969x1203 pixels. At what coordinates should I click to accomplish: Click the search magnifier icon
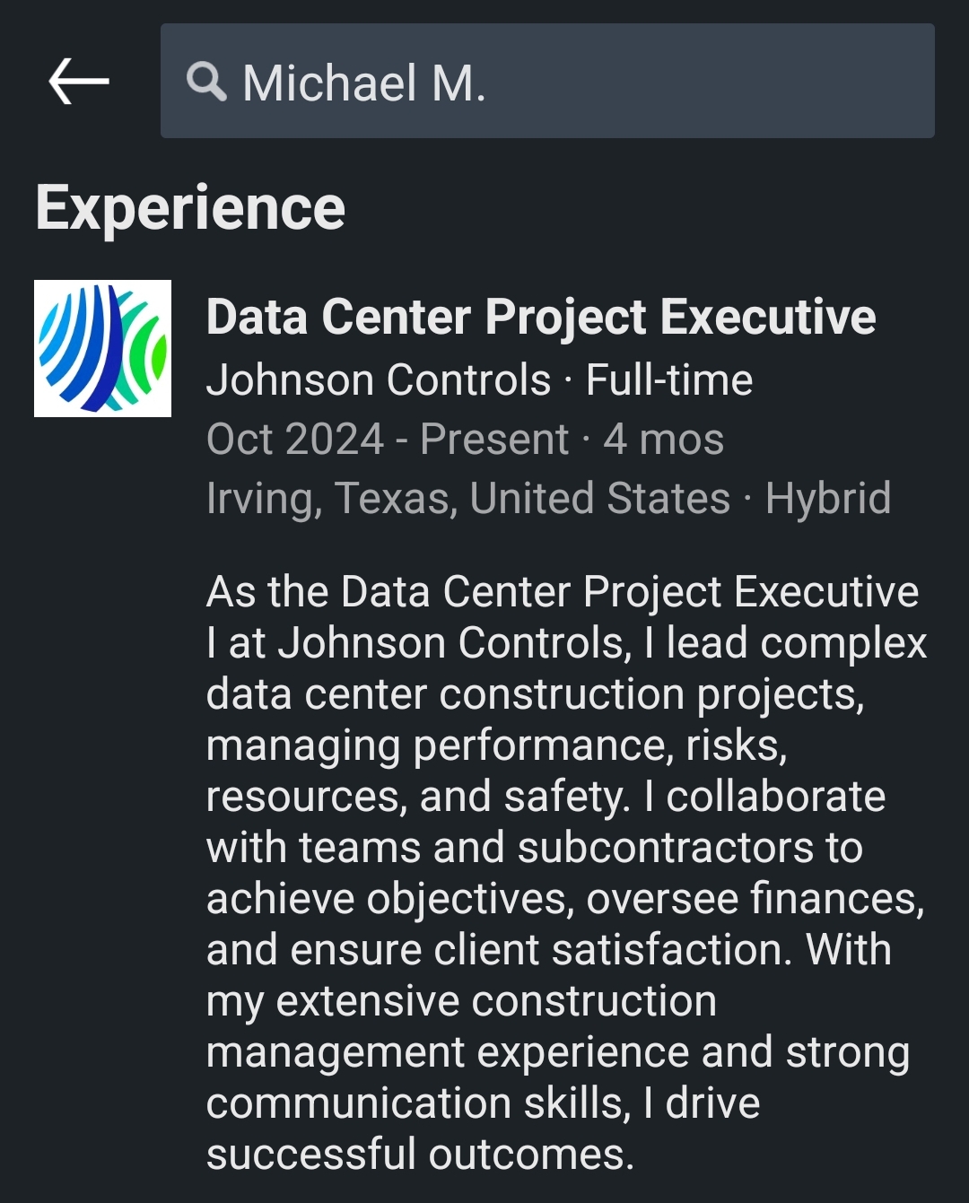tap(206, 82)
